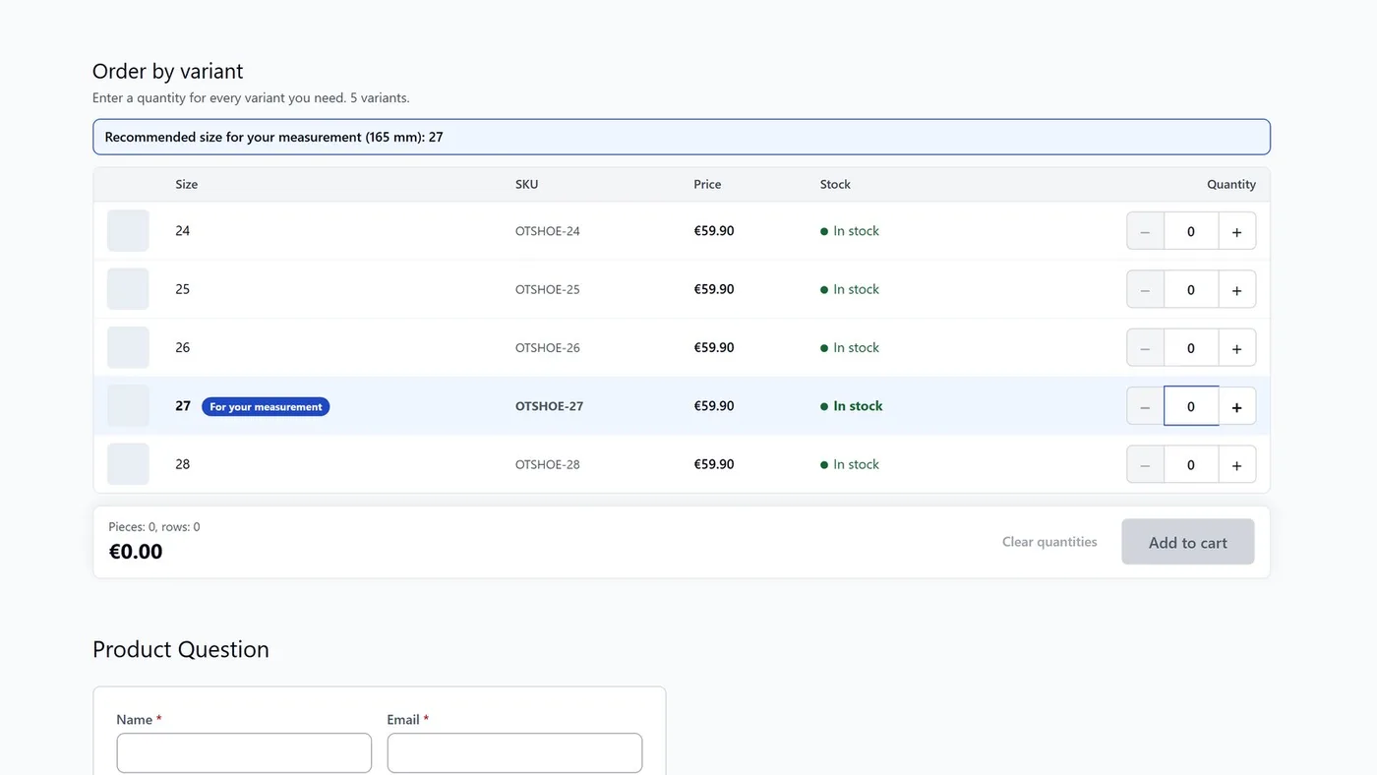
Task: Decrease quantity for size 27
Action: pyautogui.click(x=1145, y=406)
